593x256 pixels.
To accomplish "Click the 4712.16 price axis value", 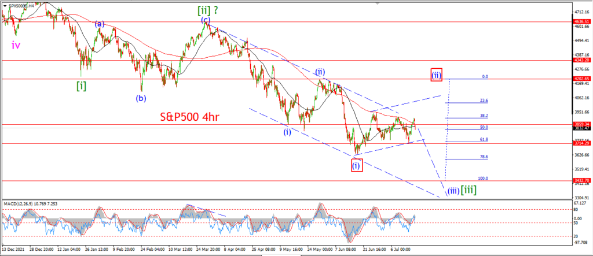I will (581, 12).
